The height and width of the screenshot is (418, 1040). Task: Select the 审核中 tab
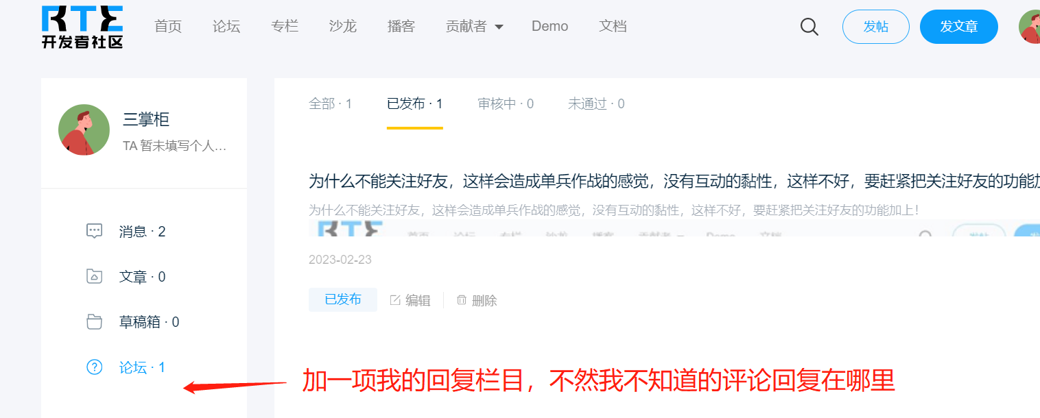click(506, 104)
